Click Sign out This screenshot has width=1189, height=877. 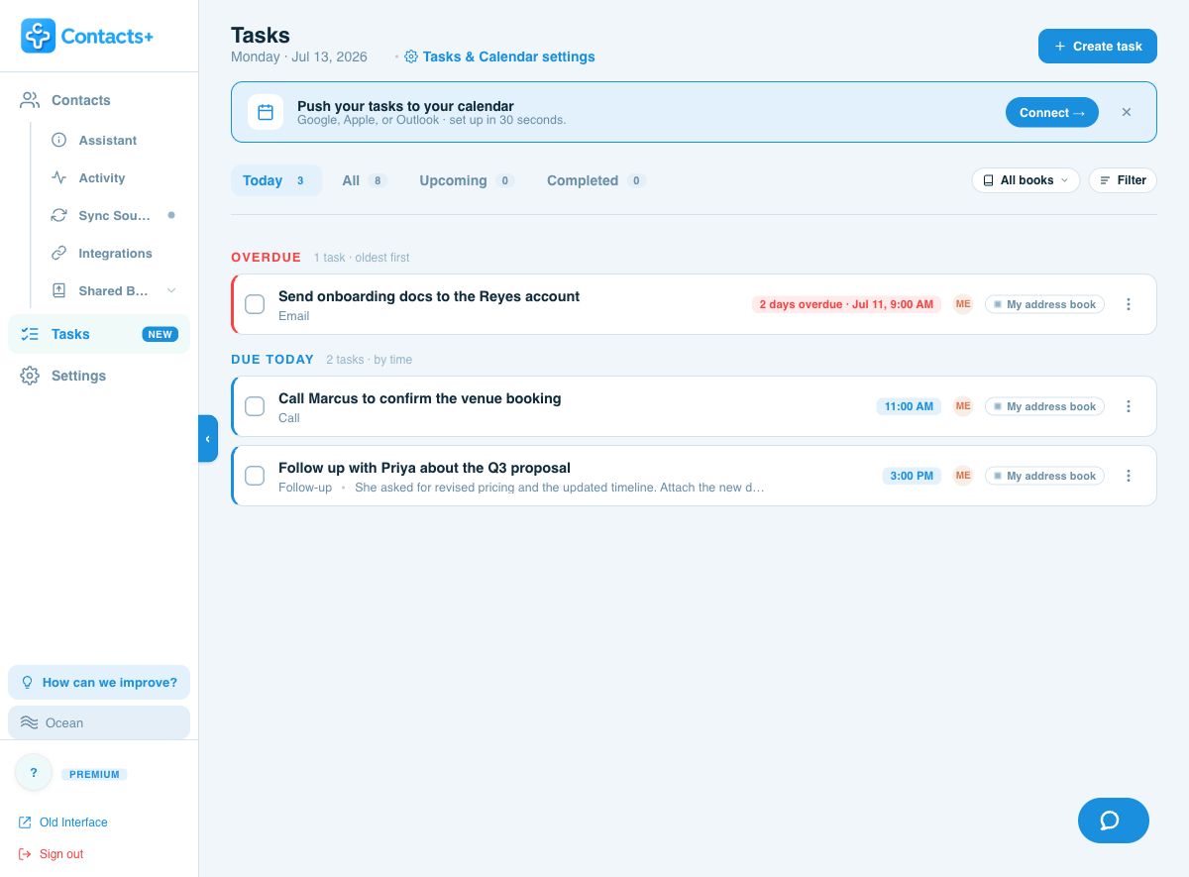52,854
